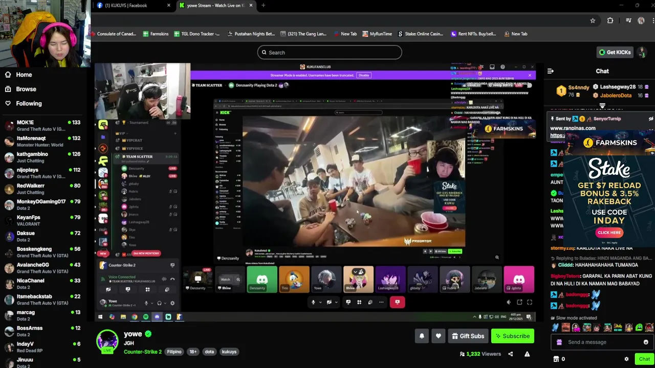
Task: Open KeyanFps channel in sidebar
Action: tap(42, 220)
